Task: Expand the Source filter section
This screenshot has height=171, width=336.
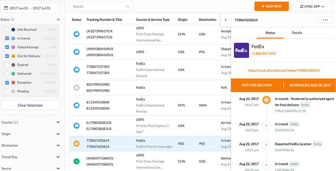Action: [x=58, y=168]
